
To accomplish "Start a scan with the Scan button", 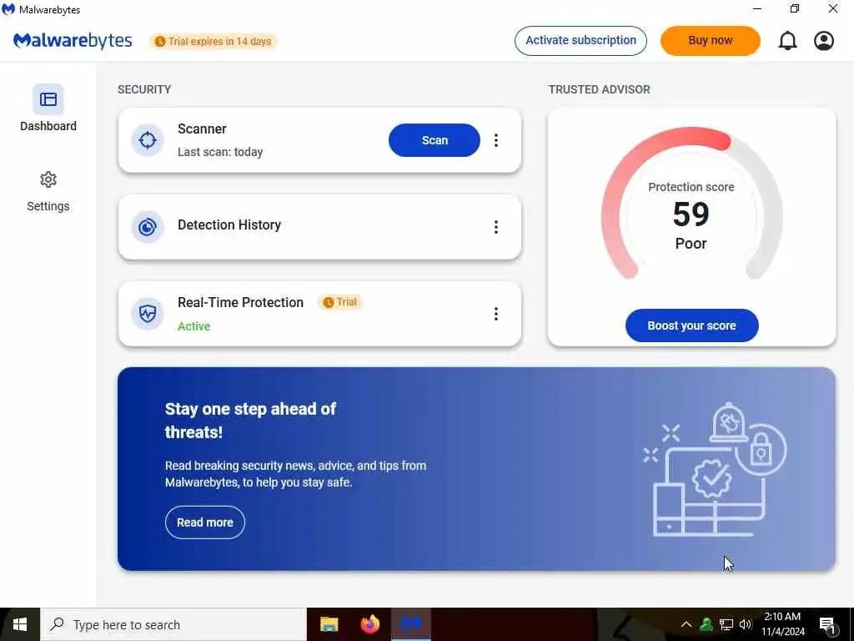I will [434, 140].
